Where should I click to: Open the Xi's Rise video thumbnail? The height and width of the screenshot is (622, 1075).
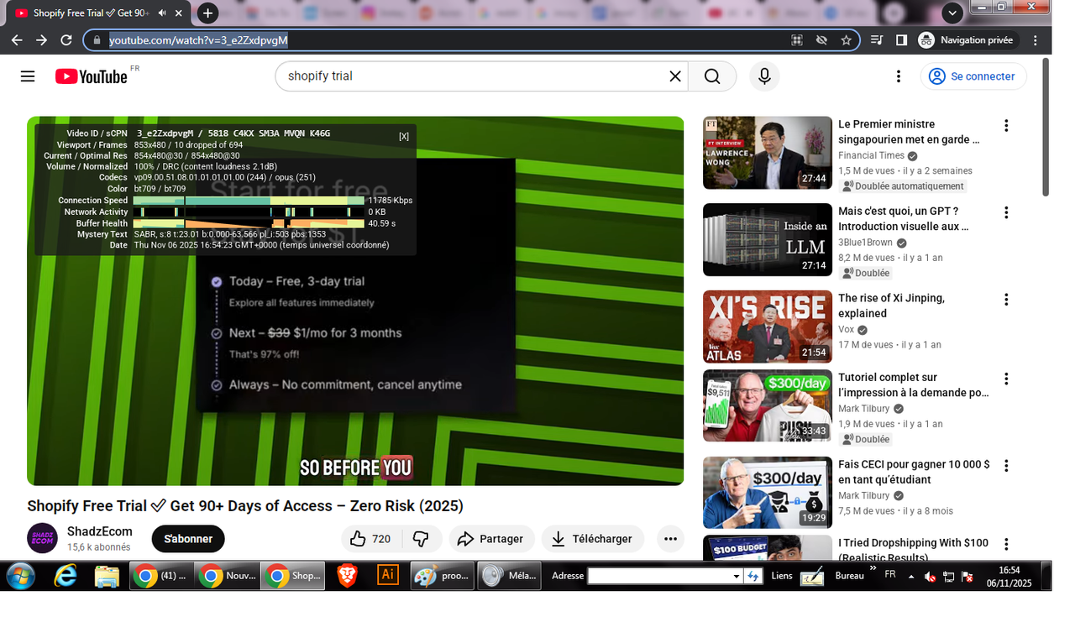(x=768, y=327)
